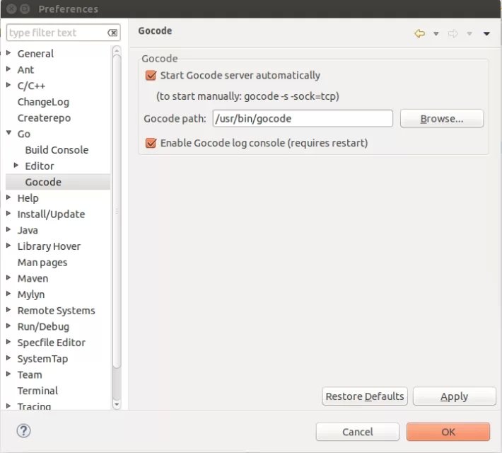Viewport: 502px width, 453px height.
Task: Open Man pages preferences
Action: click(x=42, y=263)
